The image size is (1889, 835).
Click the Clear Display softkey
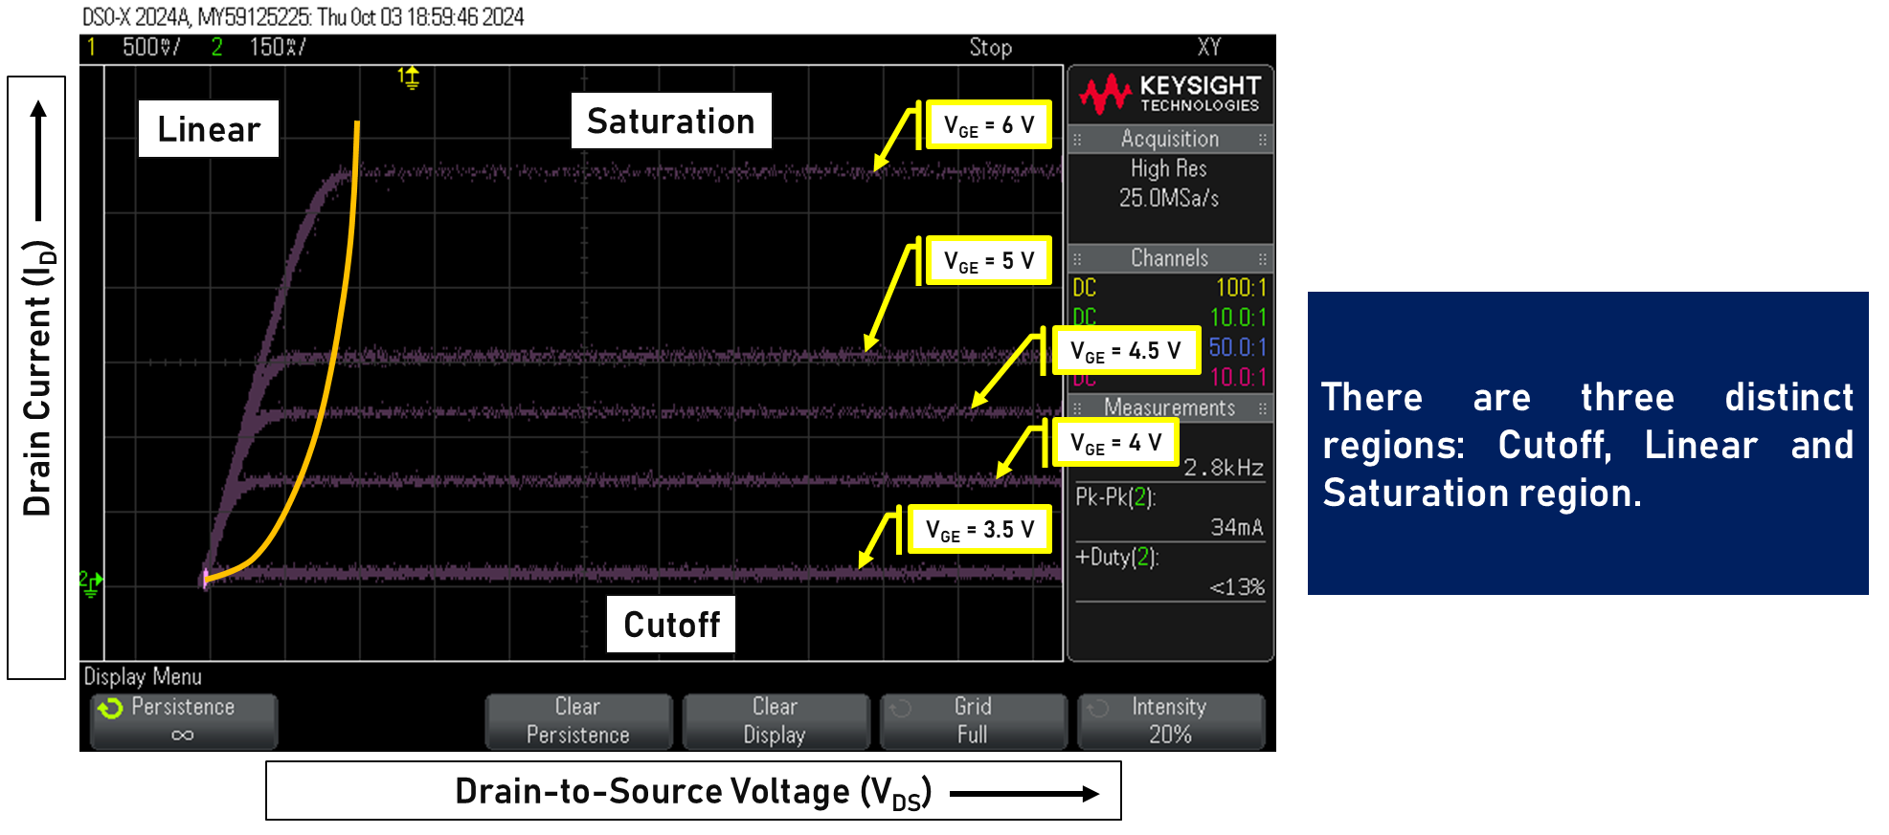[x=776, y=721]
